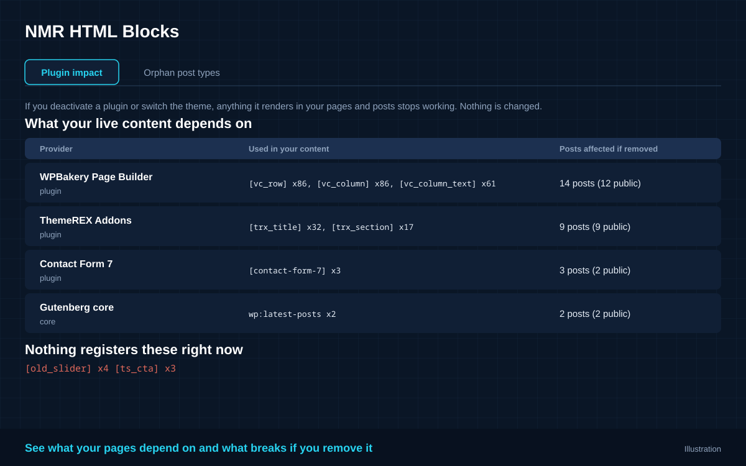
Task: Click the 'core' label under Gutenberg core
Action: 47,322
